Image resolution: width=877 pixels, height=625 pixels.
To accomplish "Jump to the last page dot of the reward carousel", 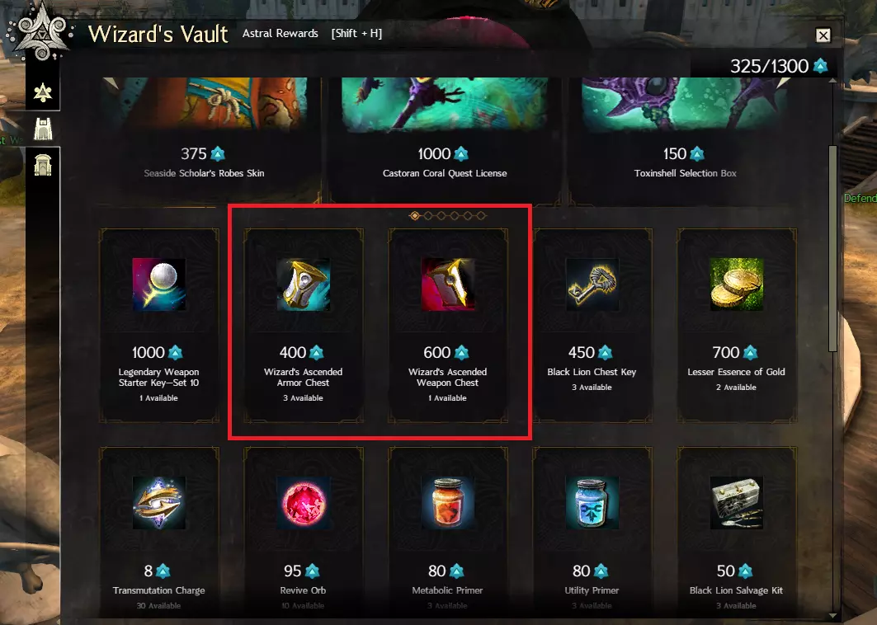I will [x=481, y=216].
